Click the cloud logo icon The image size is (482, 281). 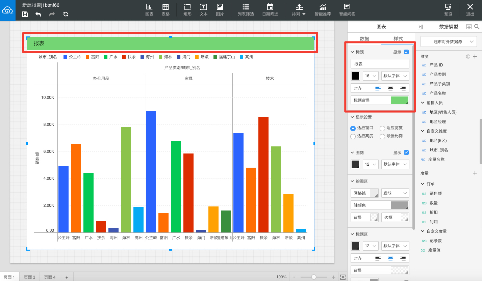point(7,10)
